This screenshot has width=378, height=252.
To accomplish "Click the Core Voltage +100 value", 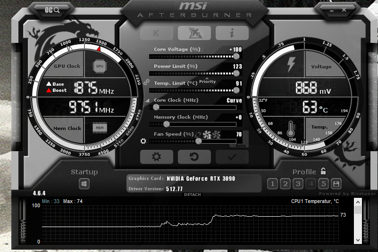I will [235, 49].
